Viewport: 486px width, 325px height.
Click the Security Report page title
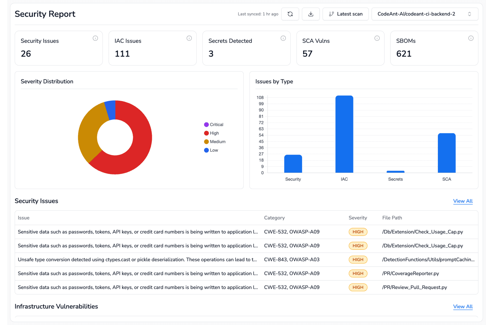tap(45, 14)
